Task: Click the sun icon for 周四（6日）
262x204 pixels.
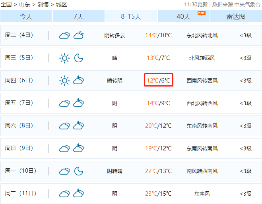Action: click(x=64, y=81)
